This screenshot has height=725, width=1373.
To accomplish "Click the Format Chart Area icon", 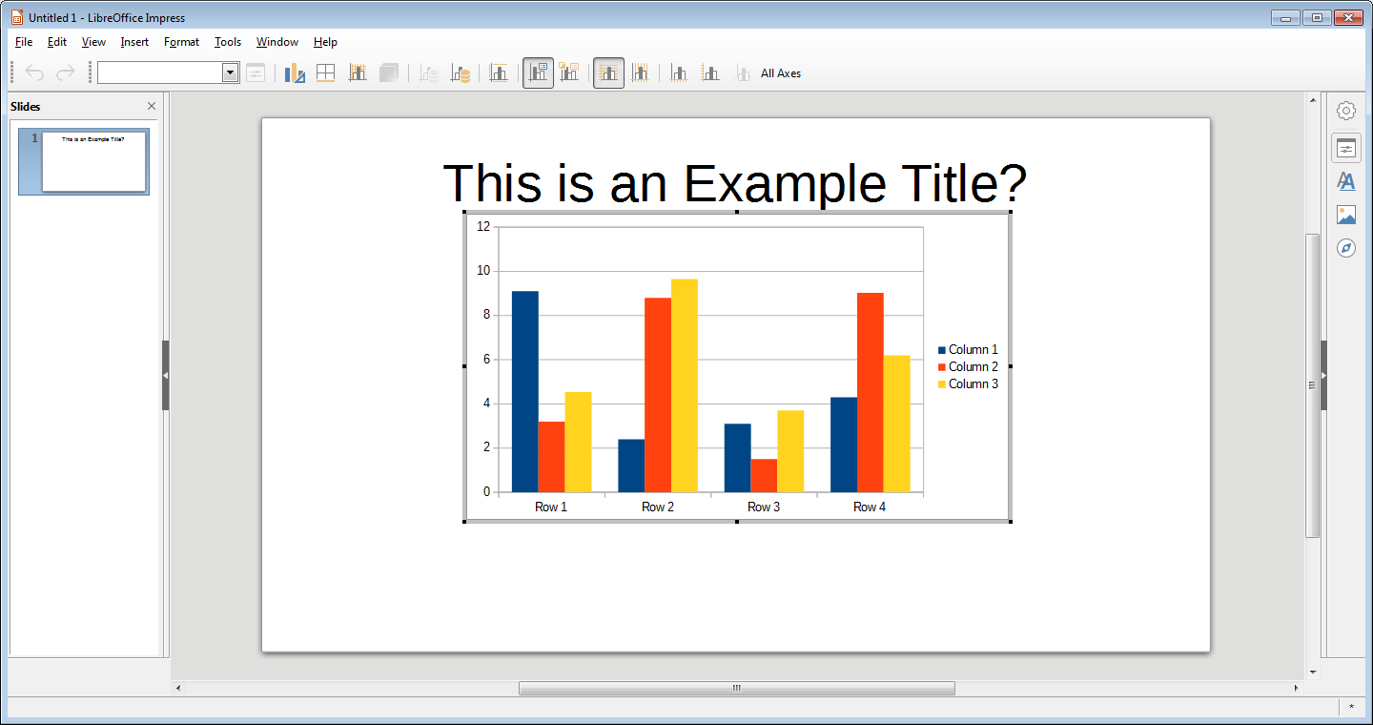I will (326, 73).
